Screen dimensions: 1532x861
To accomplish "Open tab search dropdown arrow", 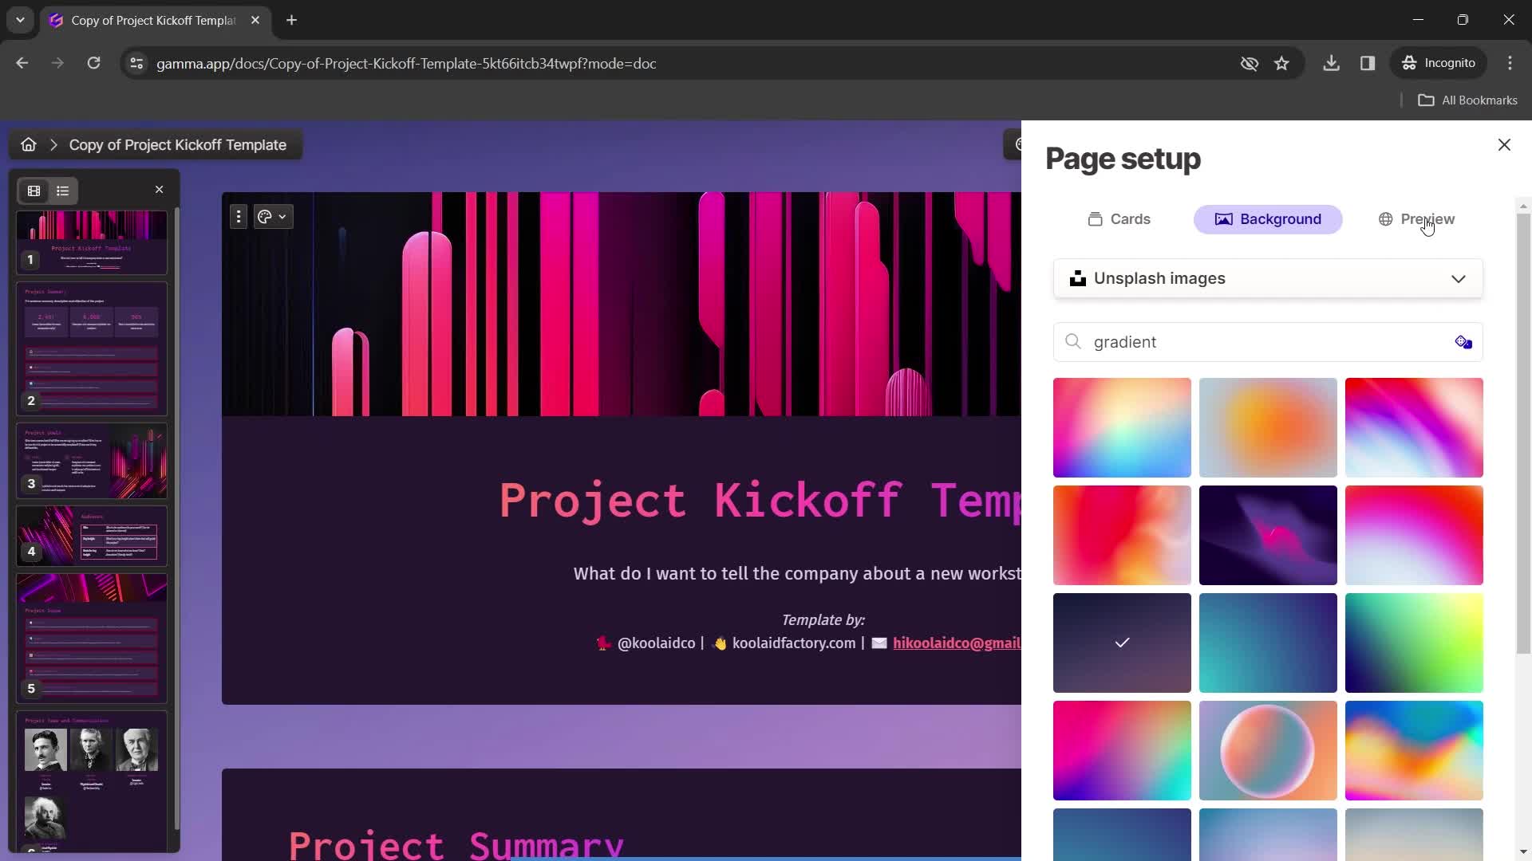I will click(20, 20).
